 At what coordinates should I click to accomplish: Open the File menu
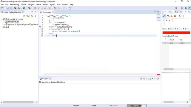pyautogui.click(x=2, y=5)
